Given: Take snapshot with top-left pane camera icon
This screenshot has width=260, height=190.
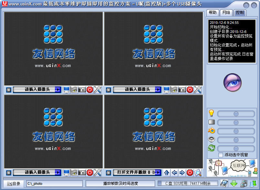Looking at the screenshot, I should [x=82, y=90].
